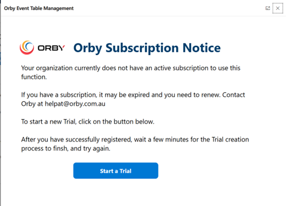Click the 'After you have successfully registered' paragraph
Viewport: 286px width, 206px height.
(135, 144)
